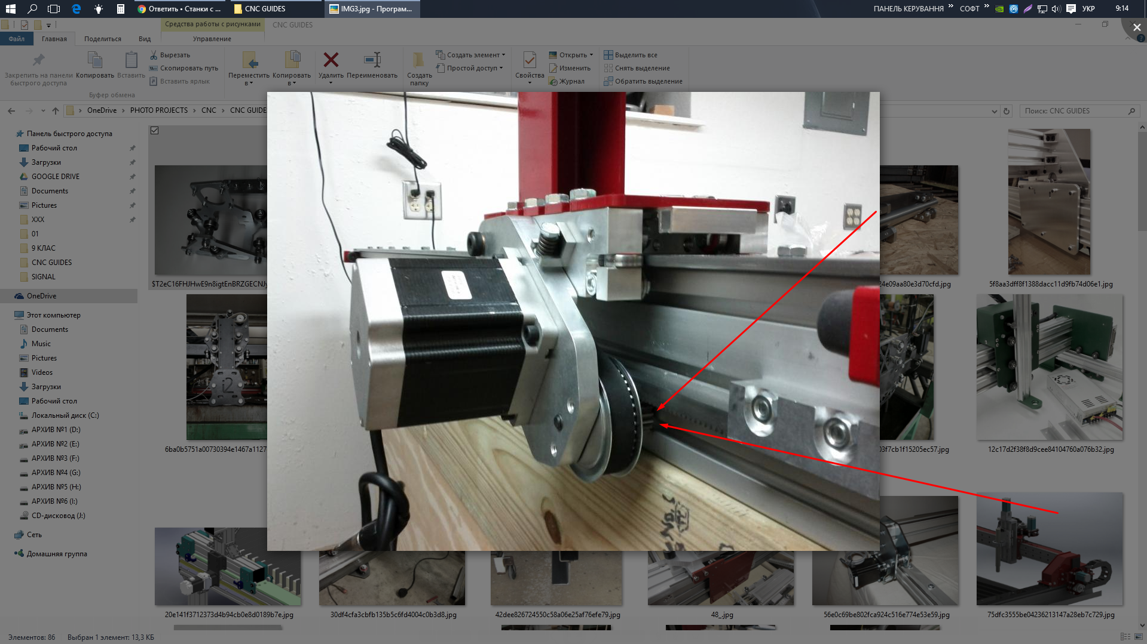Switch to details view in status bar
This screenshot has height=644, width=1147.
pyautogui.click(x=1125, y=637)
